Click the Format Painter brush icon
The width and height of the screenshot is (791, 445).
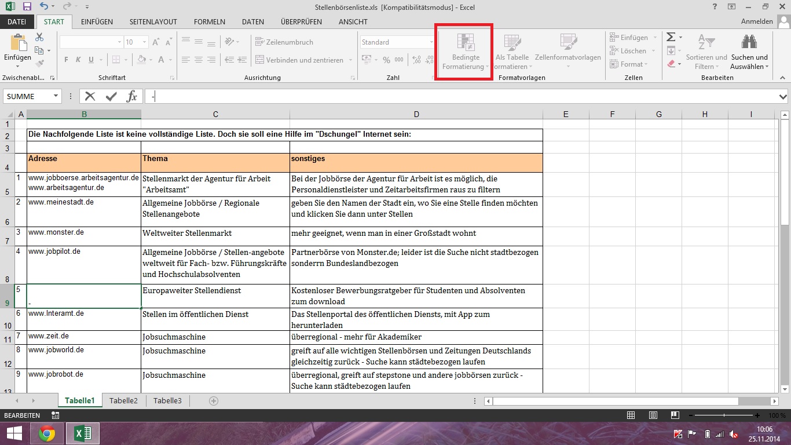[39, 64]
